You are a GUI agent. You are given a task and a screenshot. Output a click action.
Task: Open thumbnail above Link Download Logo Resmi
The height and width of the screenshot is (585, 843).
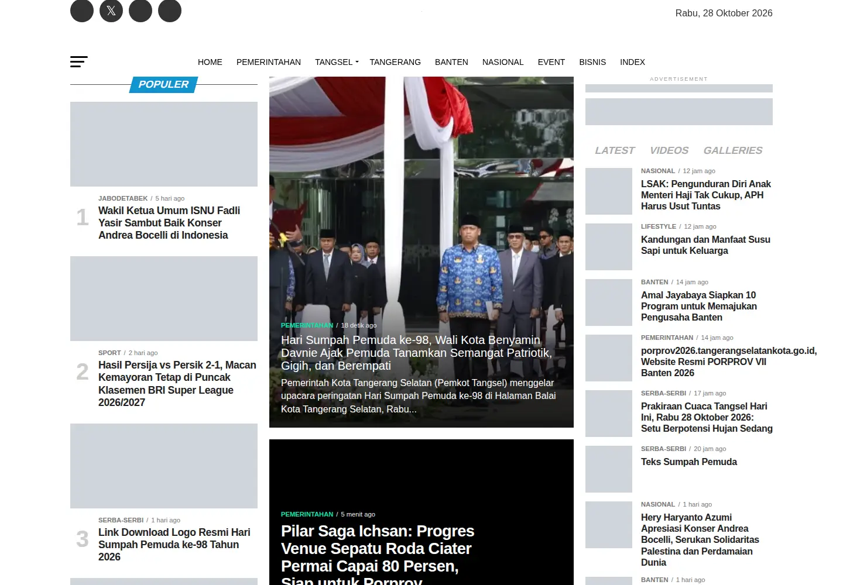tap(164, 466)
